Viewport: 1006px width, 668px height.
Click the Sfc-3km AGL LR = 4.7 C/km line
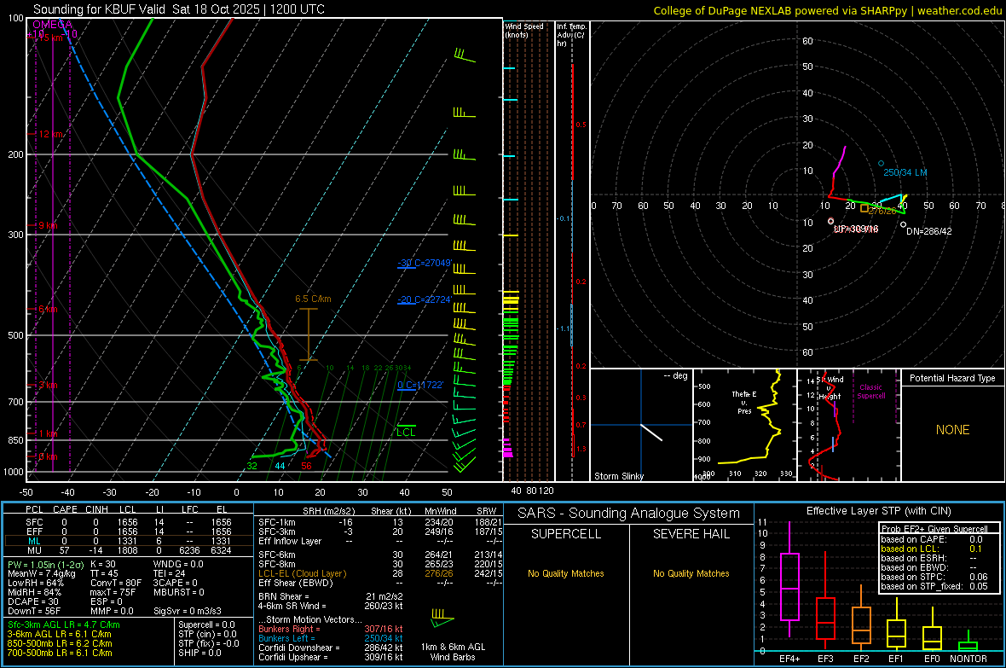pyautogui.click(x=64, y=624)
